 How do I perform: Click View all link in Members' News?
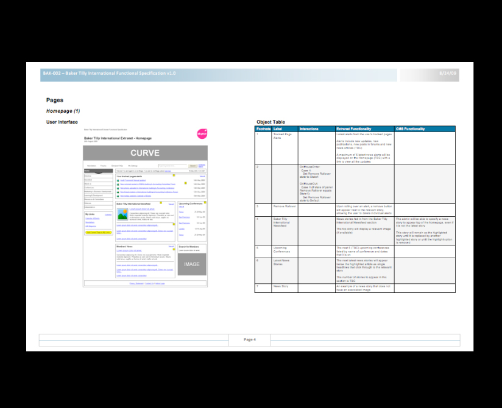tap(171, 247)
